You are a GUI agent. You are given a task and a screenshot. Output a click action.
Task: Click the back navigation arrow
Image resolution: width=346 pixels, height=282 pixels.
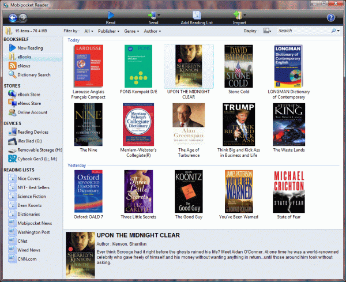click(x=10, y=18)
